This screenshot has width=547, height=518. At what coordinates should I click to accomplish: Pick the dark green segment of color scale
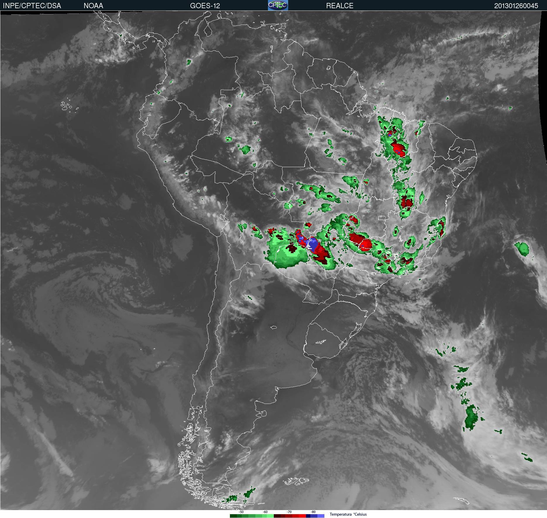click(233, 516)
